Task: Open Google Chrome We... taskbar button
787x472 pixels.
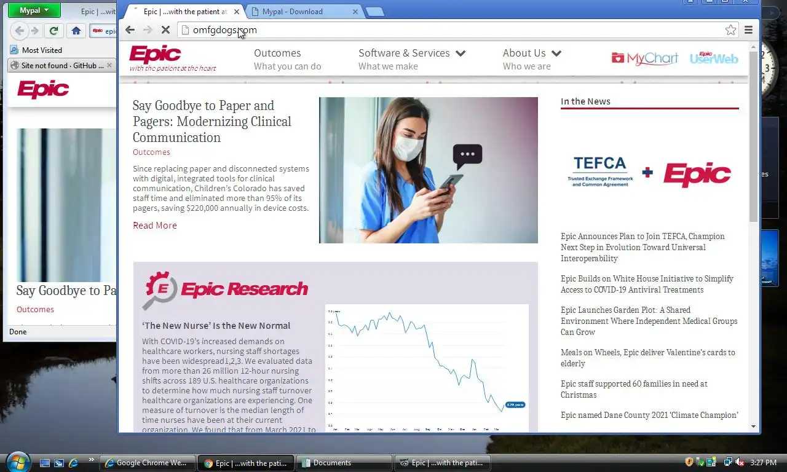Action: point(148,463)
